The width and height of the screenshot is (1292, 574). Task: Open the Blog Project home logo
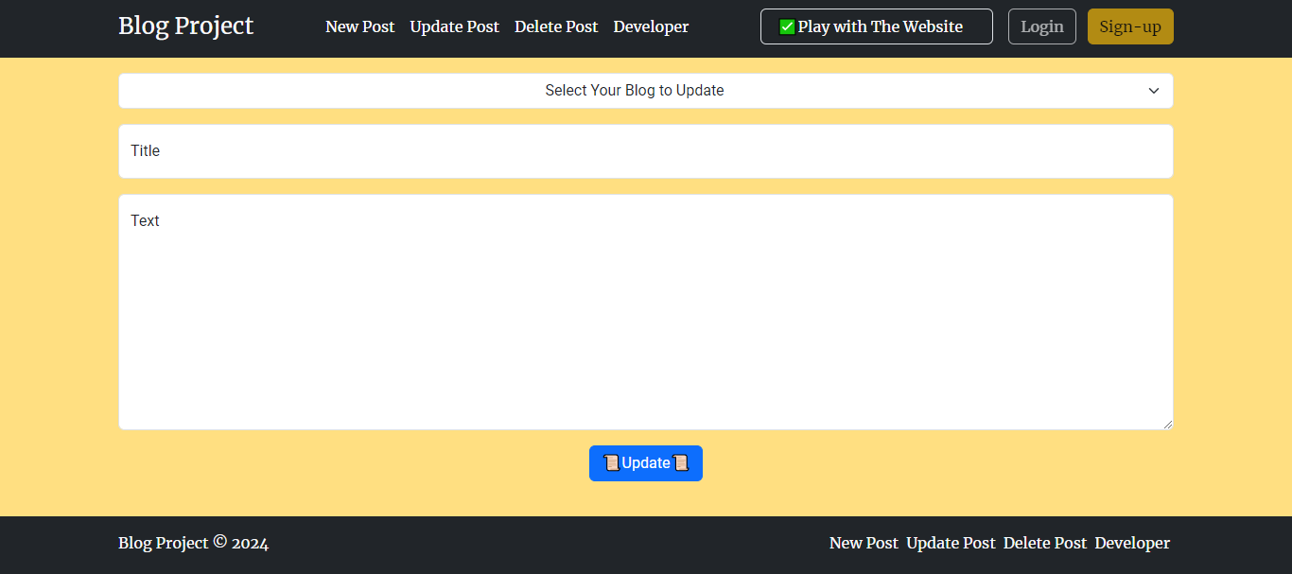tap(185, 26)
